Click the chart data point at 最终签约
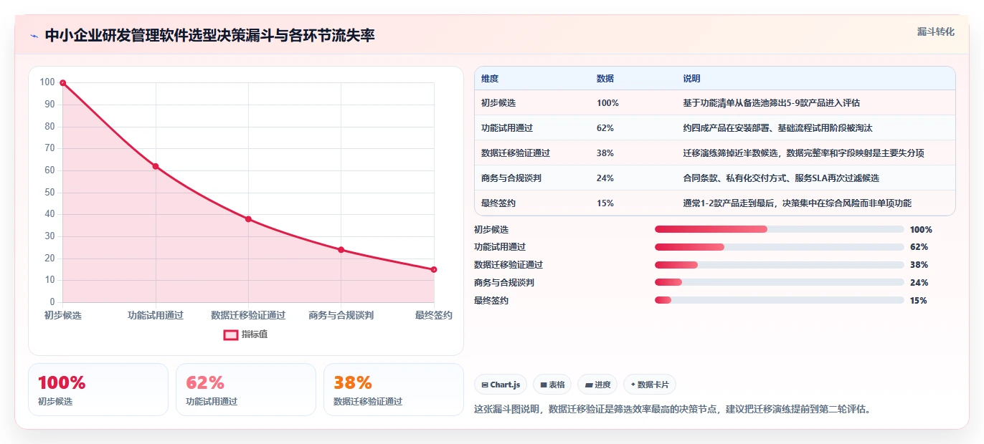This screenshot has width=984, height=444. (434, 269)
